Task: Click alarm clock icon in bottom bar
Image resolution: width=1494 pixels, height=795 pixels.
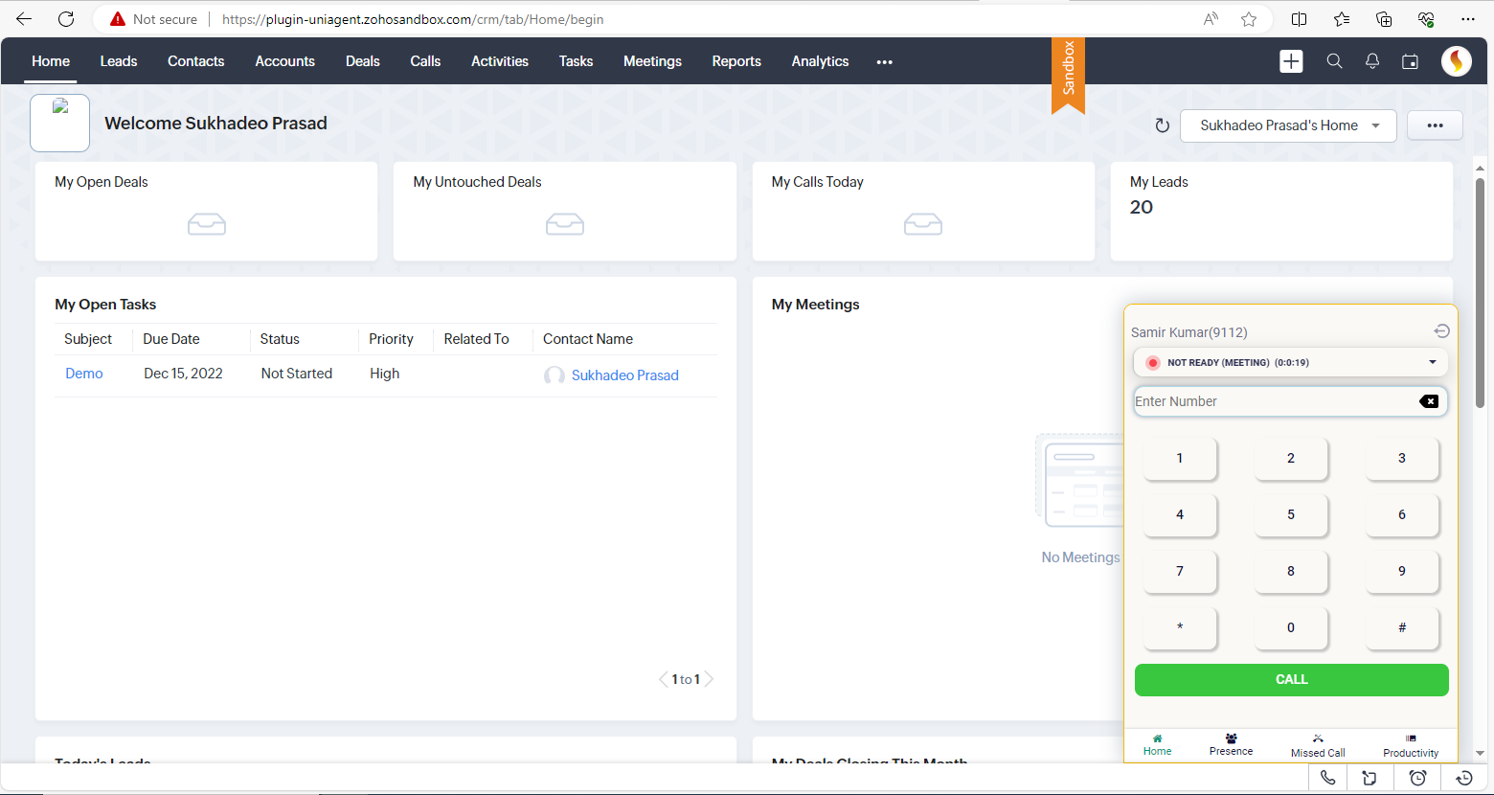Action: [x=1417, y=778]
